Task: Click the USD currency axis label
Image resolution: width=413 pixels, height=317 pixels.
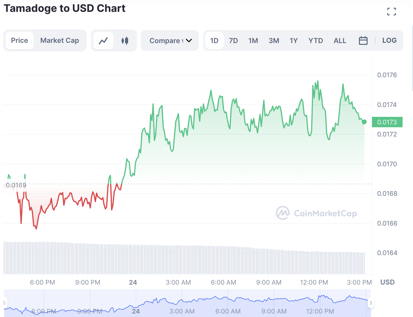Action: click(387, 282)
